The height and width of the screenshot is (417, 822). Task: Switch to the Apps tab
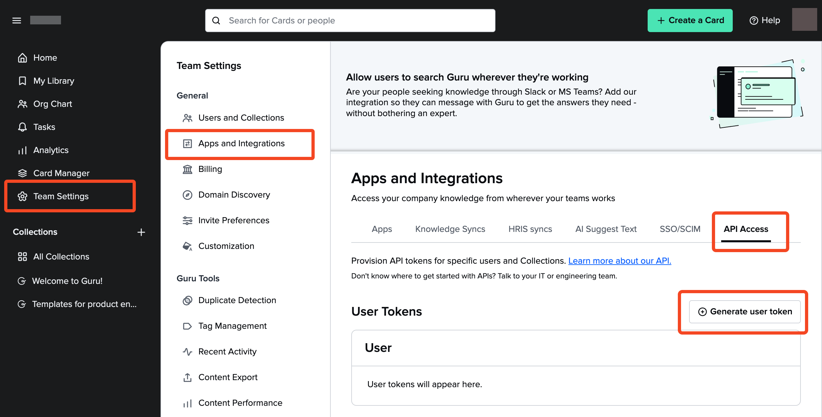[382, 229]
